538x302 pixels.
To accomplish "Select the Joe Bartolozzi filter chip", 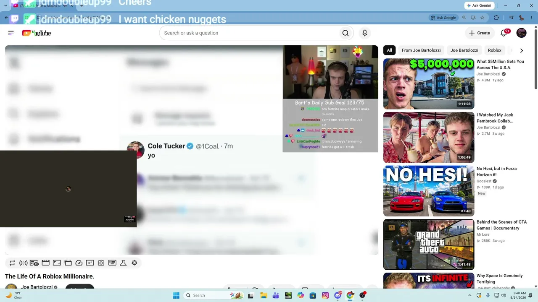I will 464,50.
